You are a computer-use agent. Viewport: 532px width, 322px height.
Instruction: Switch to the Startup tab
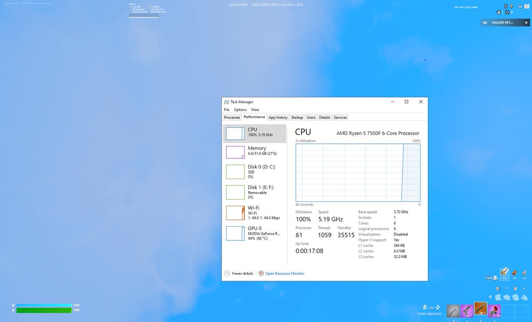click(297, 118)
